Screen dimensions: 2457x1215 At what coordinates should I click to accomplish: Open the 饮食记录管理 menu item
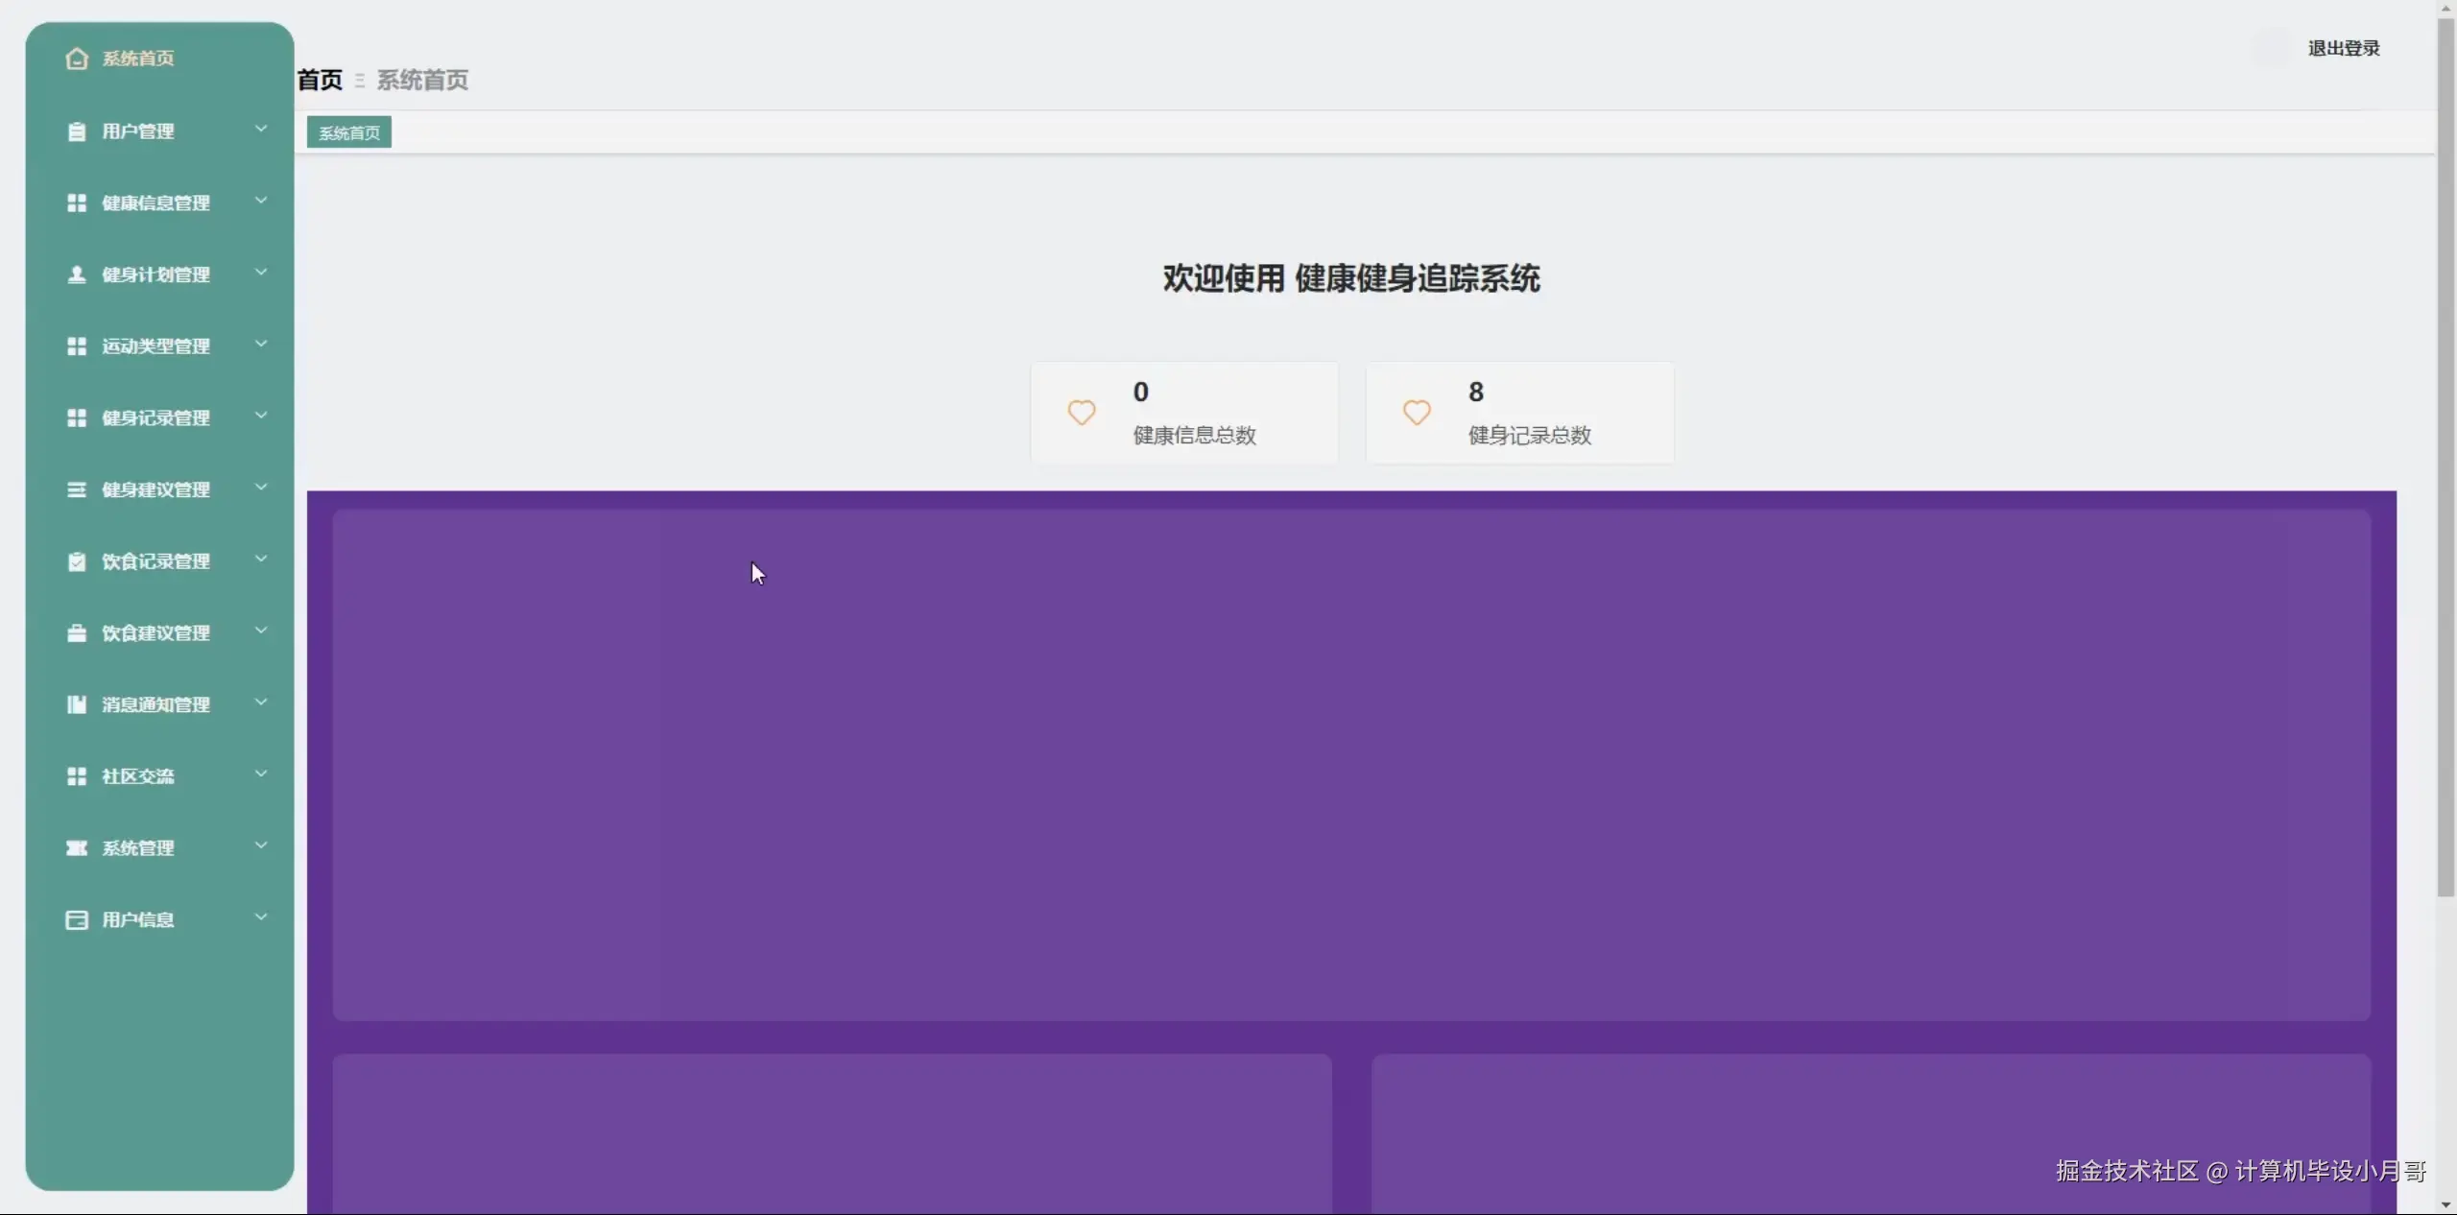pyautogui.click(x=155, y=561)
